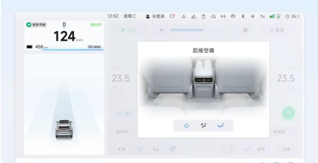Tap the green round button
This screenshot has width=318, height=163.
(x=289, y=113)
